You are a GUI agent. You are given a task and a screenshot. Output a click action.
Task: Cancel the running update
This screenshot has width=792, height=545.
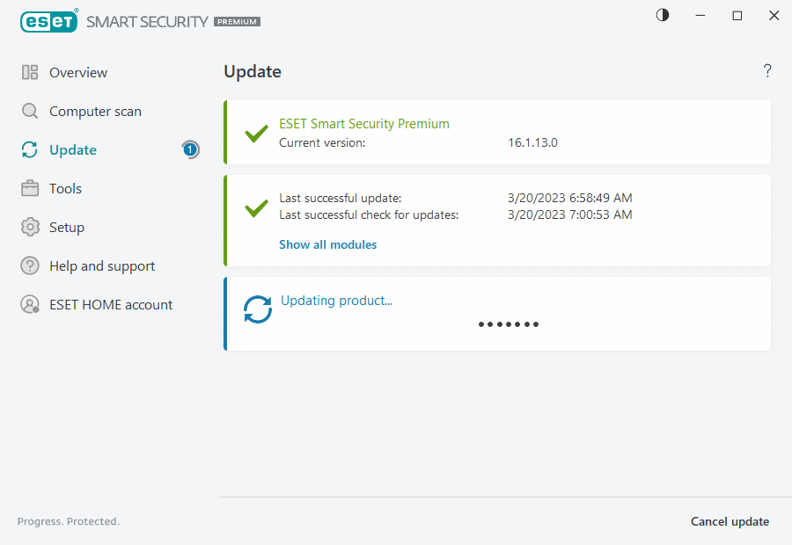click(730, 521)
